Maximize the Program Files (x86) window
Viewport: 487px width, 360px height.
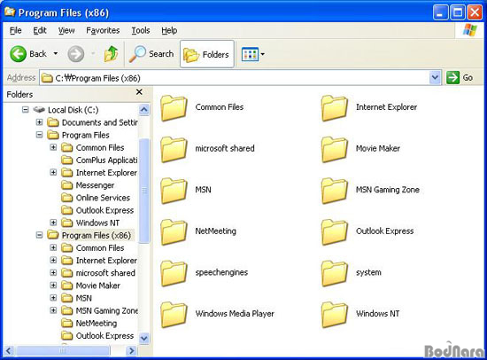[458, 12]
